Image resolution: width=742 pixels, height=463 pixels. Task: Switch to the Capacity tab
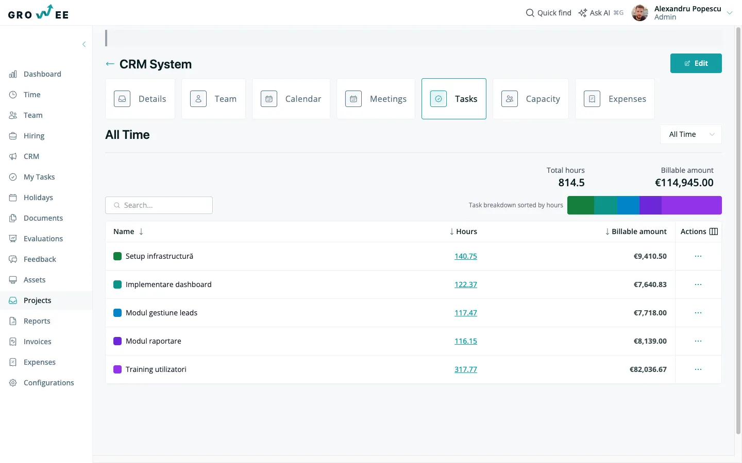click(x=531, y=99)
